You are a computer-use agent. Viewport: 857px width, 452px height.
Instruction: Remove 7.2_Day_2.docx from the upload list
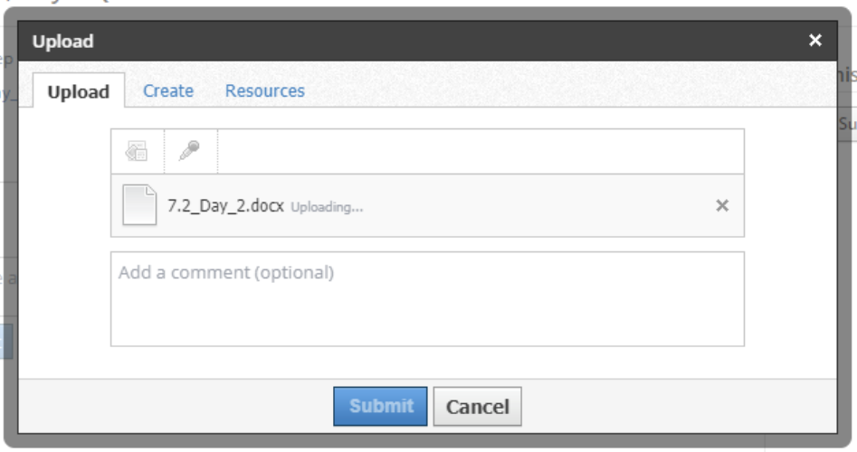click(x=722, y=205)
